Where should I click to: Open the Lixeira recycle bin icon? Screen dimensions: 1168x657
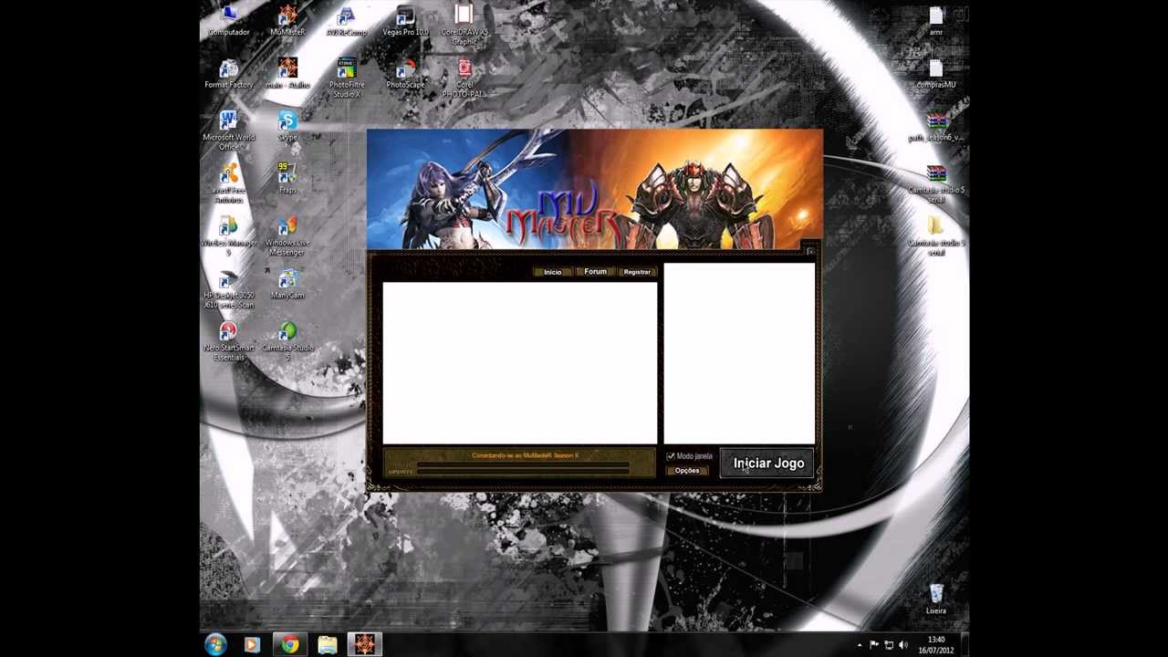[936, 600]
